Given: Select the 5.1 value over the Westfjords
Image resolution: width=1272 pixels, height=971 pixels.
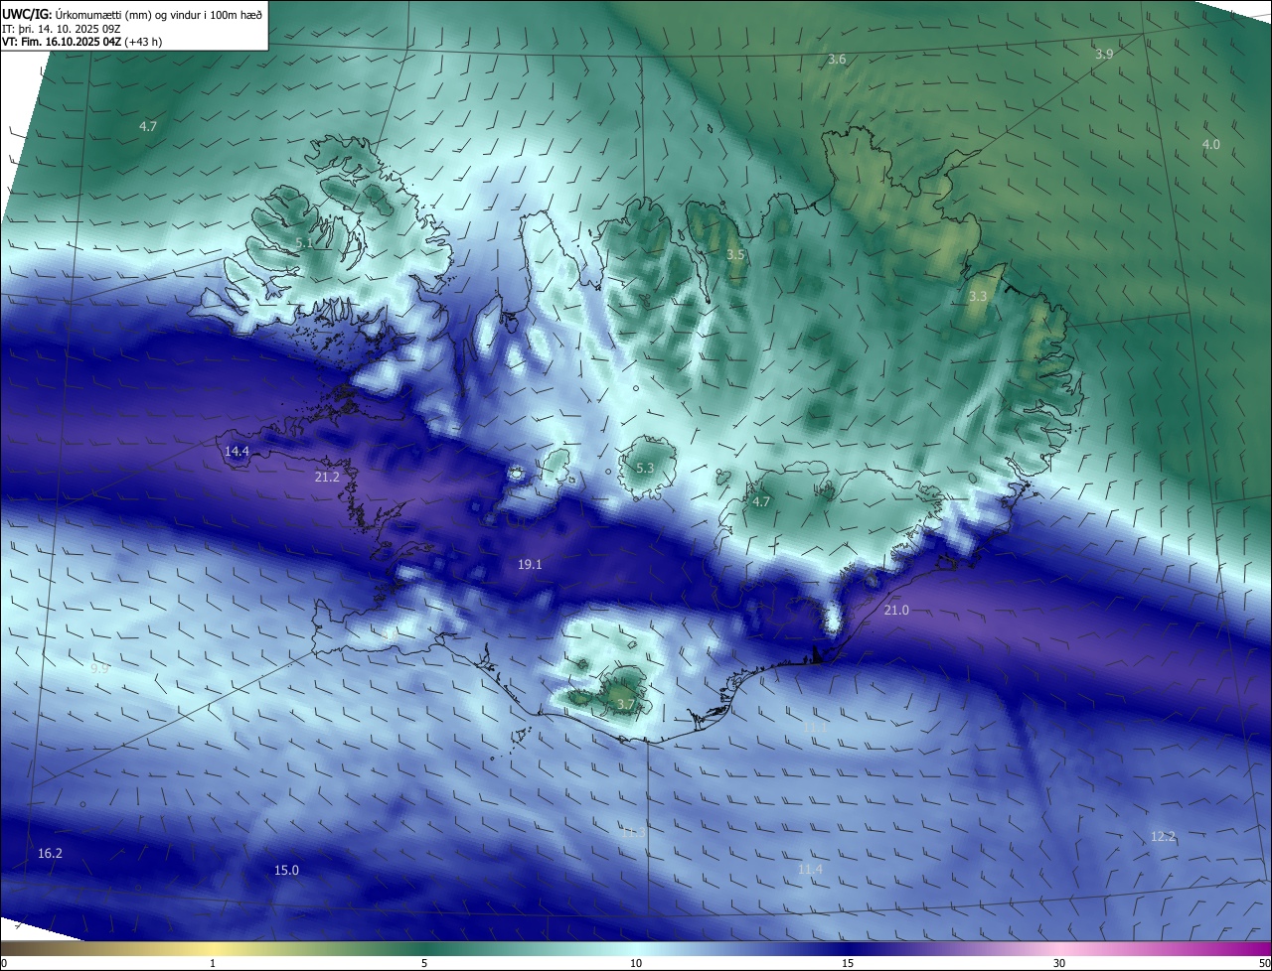Looking at the screenshot, I should 304,243.
